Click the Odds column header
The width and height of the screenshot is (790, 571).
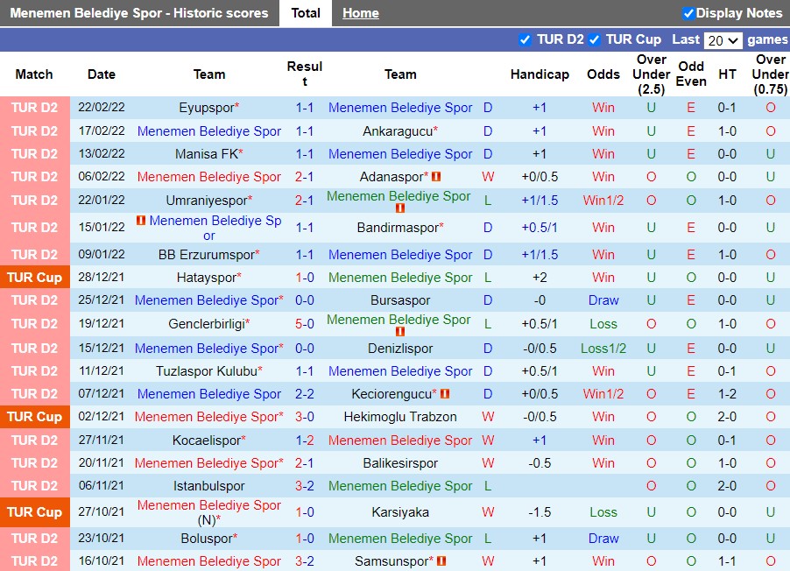pos(603,74)
